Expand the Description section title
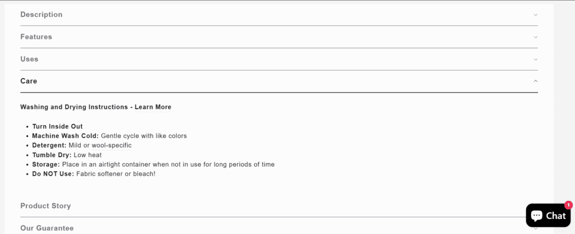The width and height of the screenshot is (575, 234). [42, 15]
